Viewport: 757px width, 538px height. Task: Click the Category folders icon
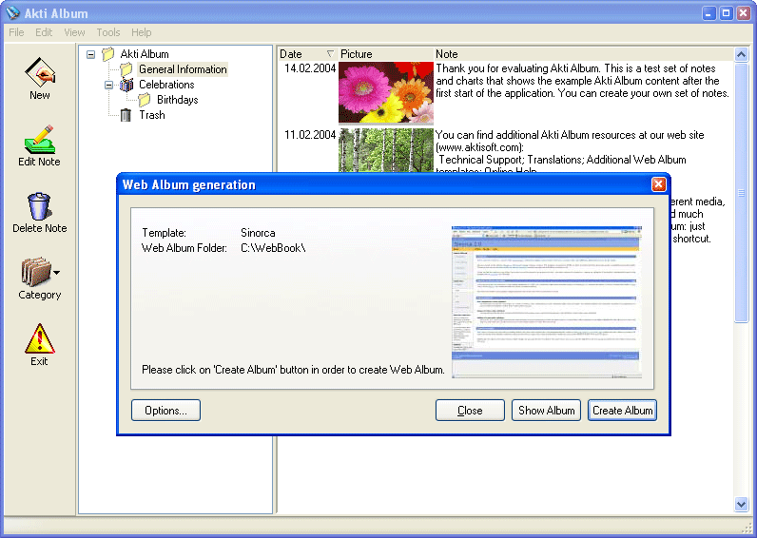(x=36, y=272)
